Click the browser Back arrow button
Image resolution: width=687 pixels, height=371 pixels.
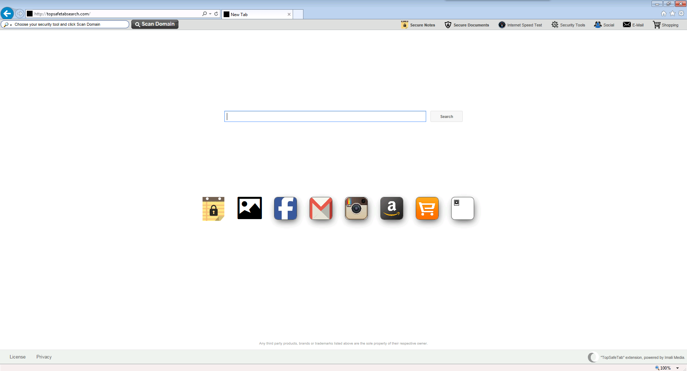coord(7,14)
